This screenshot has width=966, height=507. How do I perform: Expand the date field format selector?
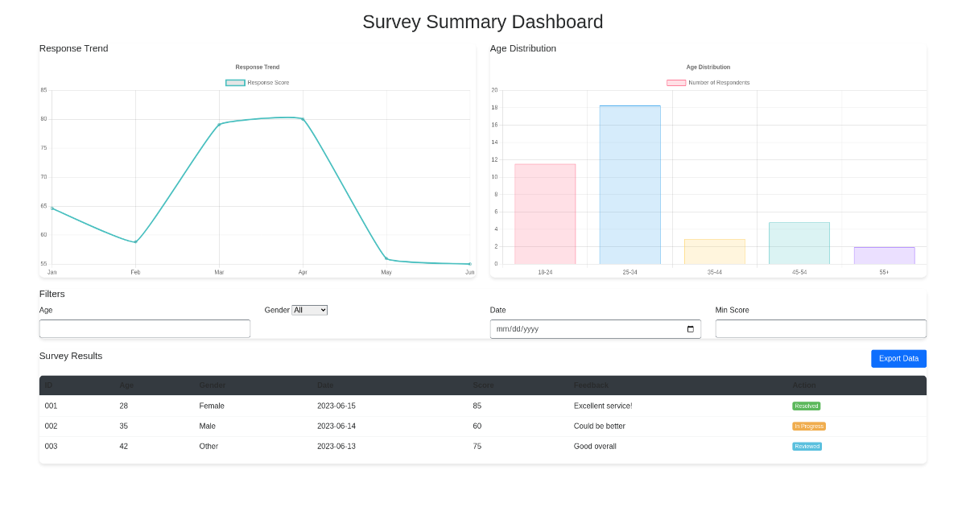[x=690, y=328]
